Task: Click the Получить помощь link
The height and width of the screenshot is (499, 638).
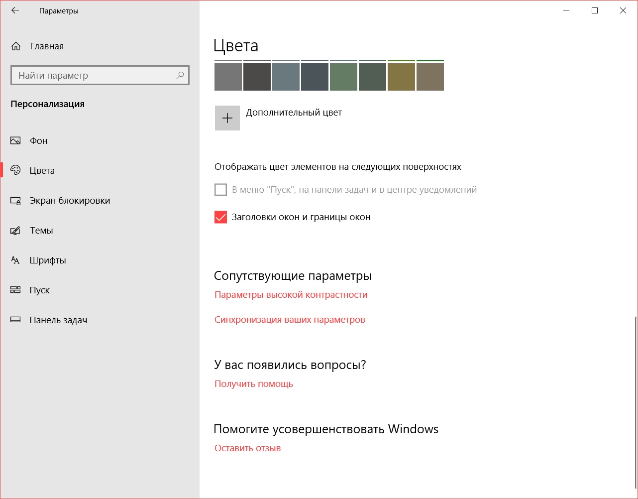Action: click(x=254, y=384)
